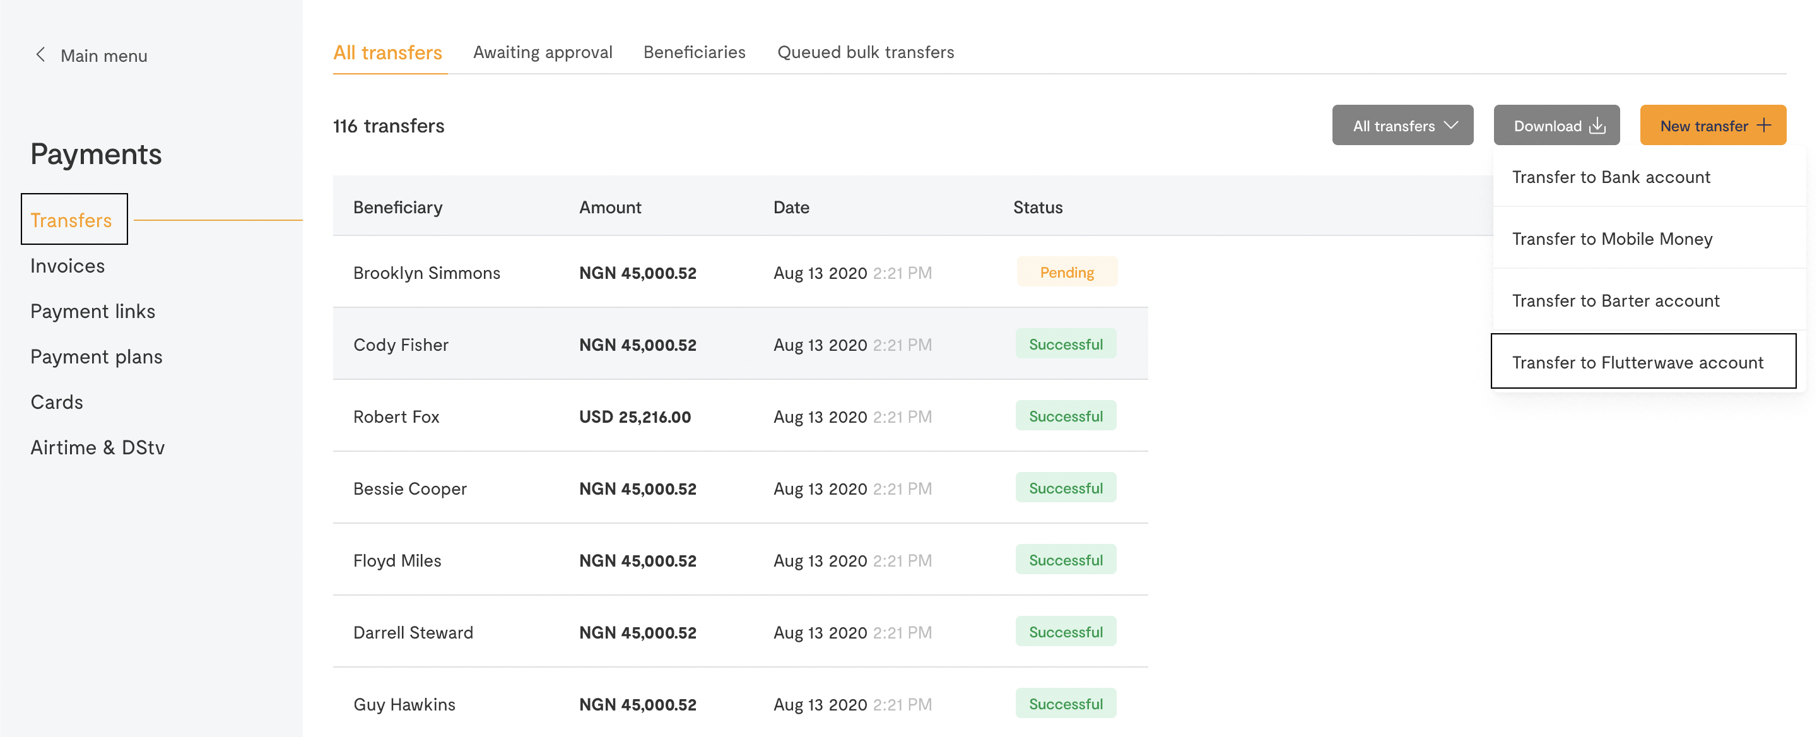Switch to Beneficiaries tab
Viewport: 1817px width, 737px height.
click(x=694, y=52)
